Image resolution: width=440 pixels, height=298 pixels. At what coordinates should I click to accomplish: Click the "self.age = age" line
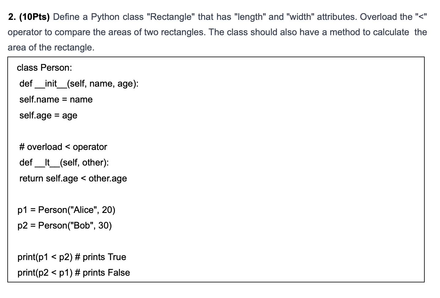click(x=48, y=115)
